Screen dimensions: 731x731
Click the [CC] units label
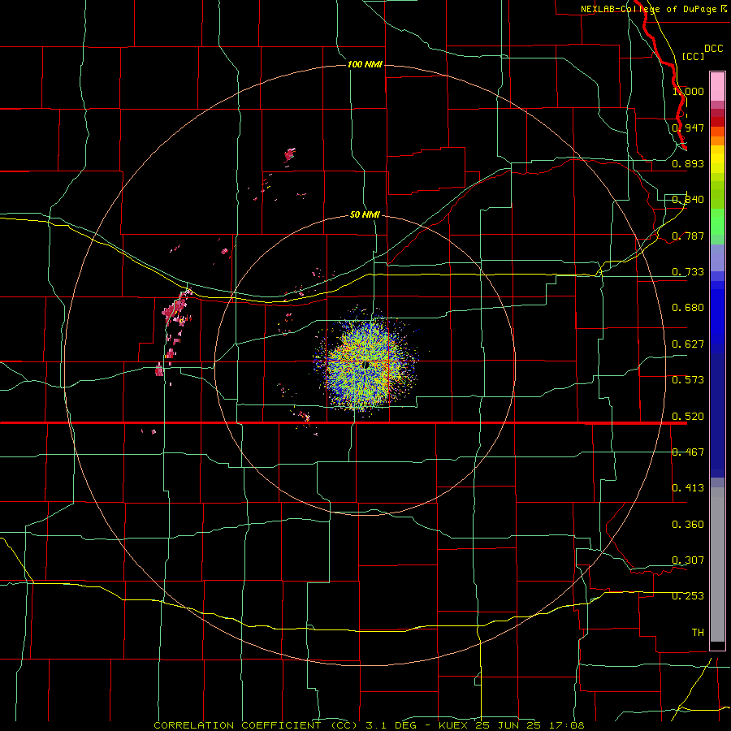pyautogui.click(x=693, y=56)
